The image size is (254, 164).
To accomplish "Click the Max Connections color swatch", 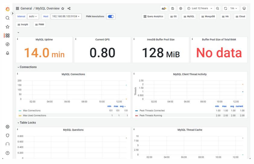I will pyautogui.click(x=20, y=111).
